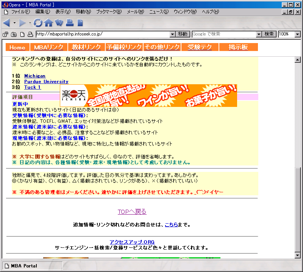Open the Michigan ranking link
303x272 pixels.
35,76
